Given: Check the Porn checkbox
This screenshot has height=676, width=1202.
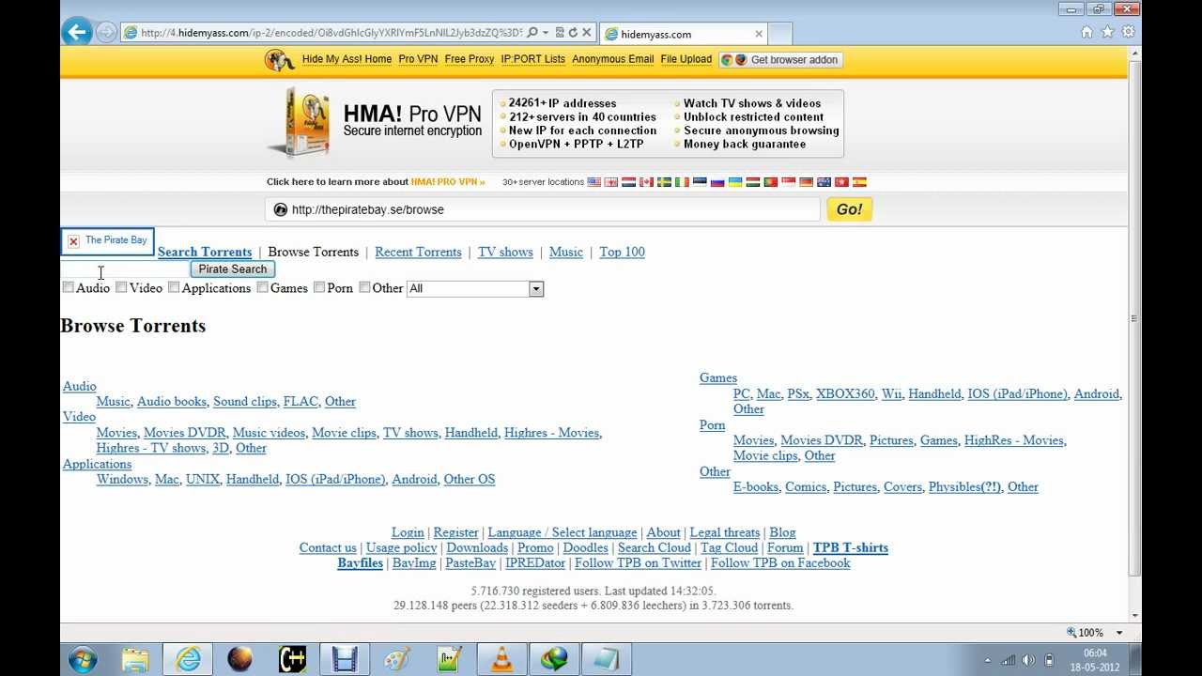Looking at the screenshot, I should pos(319,287).
